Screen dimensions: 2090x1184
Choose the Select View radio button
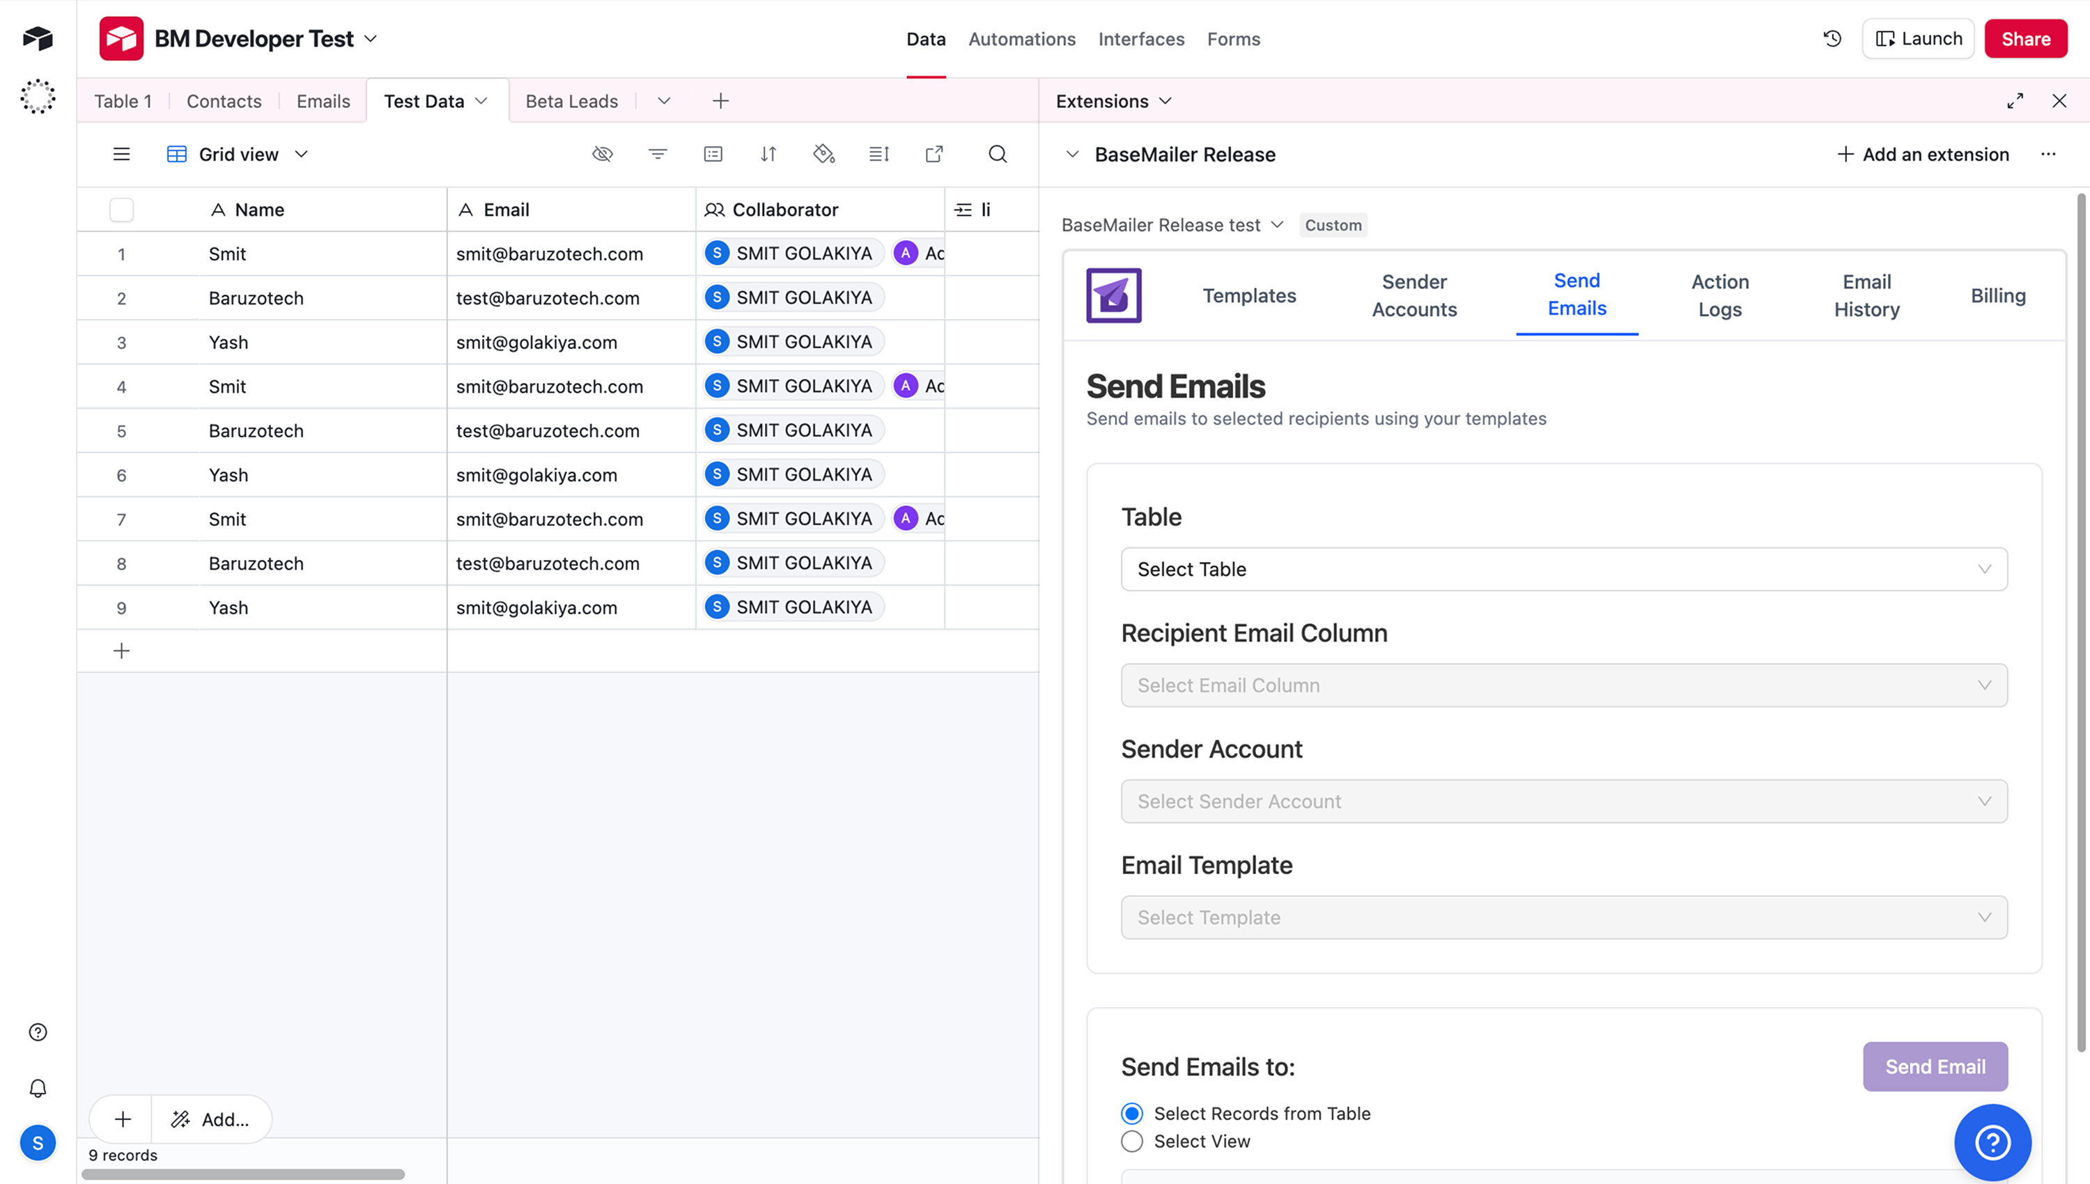coord(1131,1141)
